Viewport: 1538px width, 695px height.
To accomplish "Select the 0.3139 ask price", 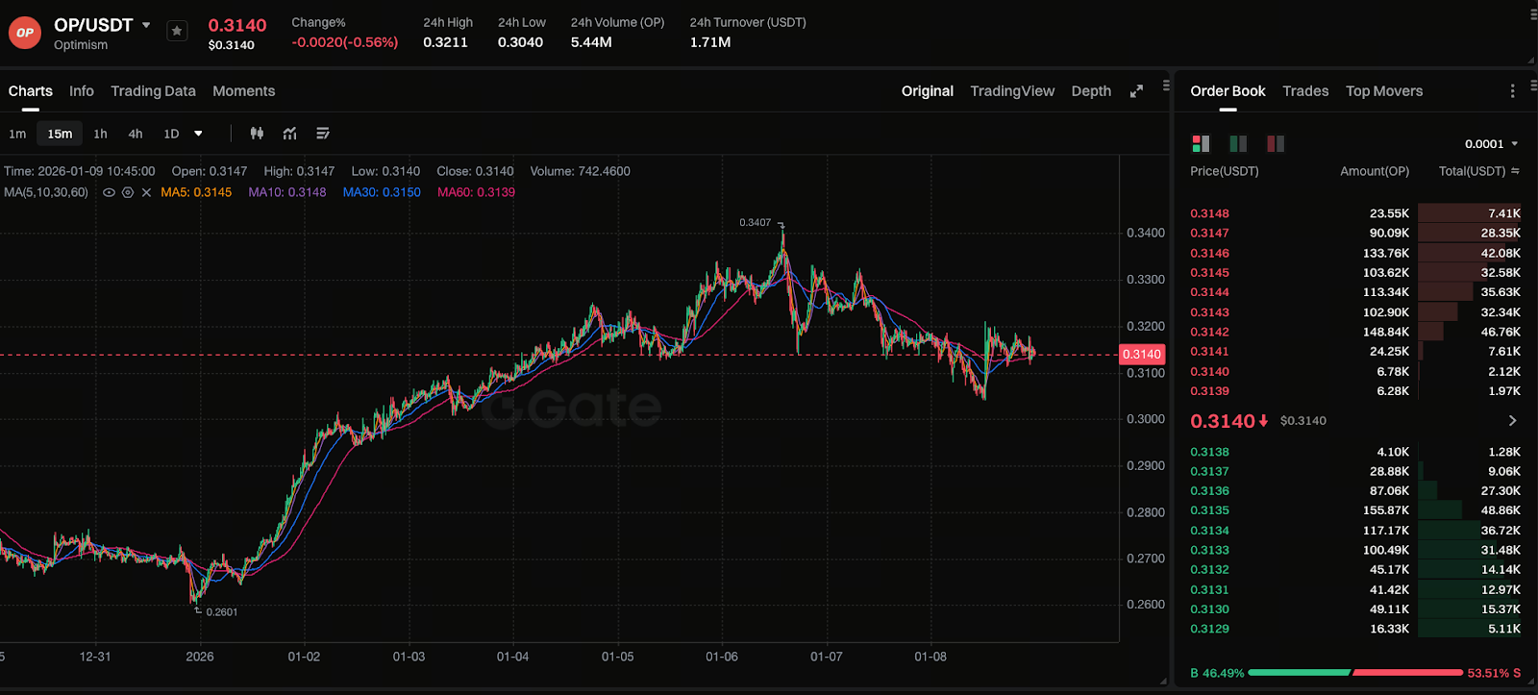I will [1209, 391].
